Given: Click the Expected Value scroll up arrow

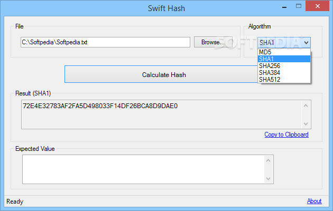Looking at the screenshot, I should (269, 160).
